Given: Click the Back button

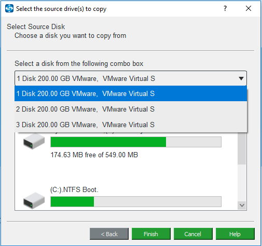Looking at the screenshot, I should (109, 234).
